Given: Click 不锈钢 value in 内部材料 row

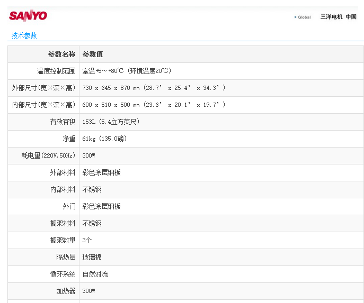Looking at the screenshot, I should [x=92, y=189].
